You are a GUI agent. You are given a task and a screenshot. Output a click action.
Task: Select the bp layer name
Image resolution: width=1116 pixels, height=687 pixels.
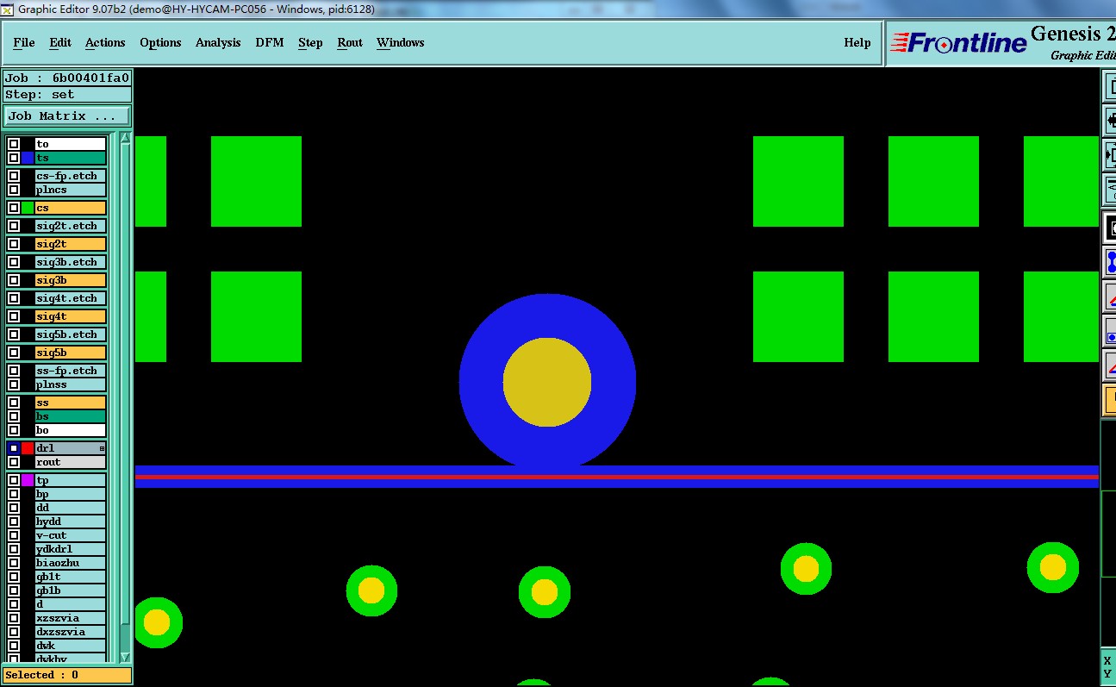tap(71, 494)
